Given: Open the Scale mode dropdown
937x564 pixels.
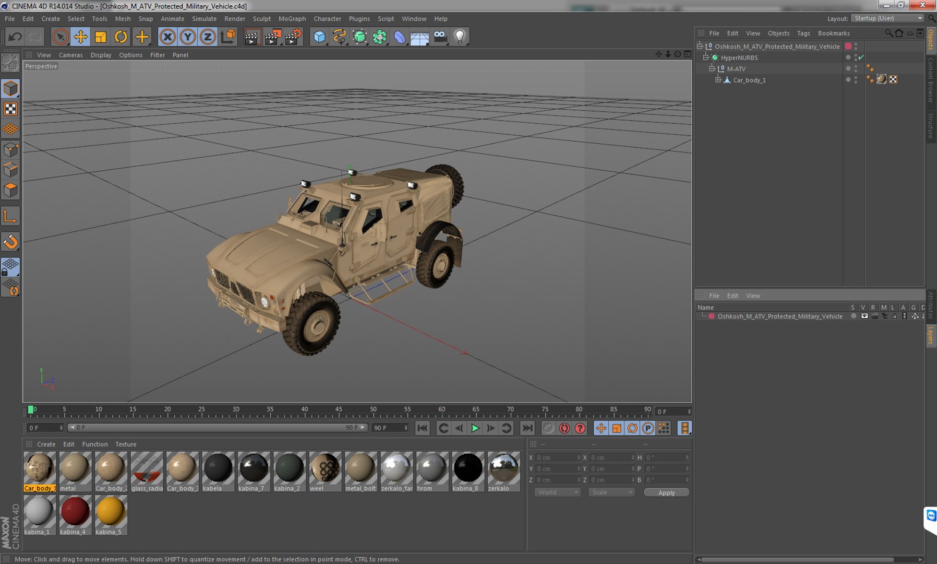Looking at the screenshot, I should point(611,492).
